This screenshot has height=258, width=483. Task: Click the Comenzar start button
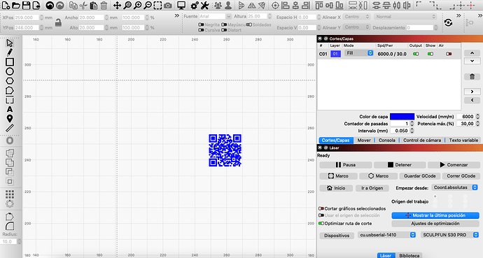click(454, 165)
